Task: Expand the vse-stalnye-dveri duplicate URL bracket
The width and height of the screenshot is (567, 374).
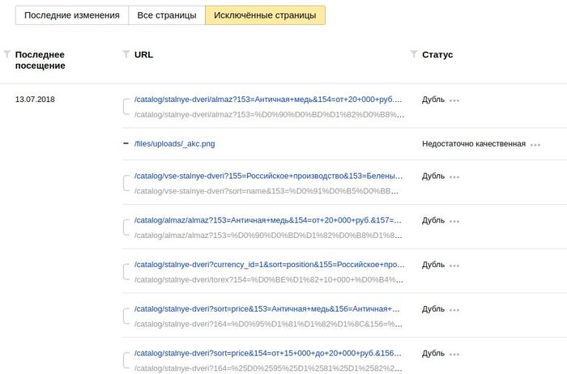Action: point(126,183)
